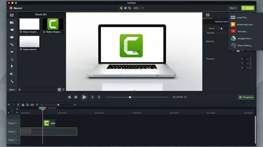Increment the X position stepper
Screen dimensions: 263x147
coord(251,58)
